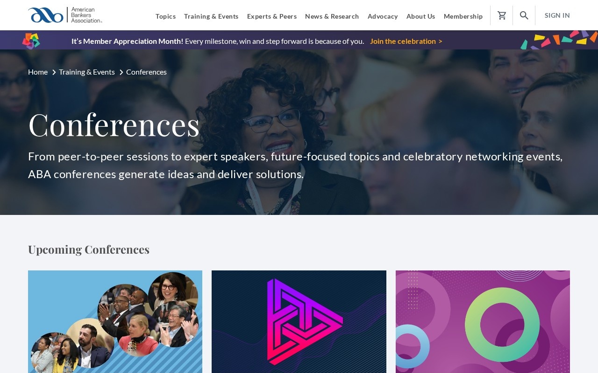Go to Training & Events breadcrumb
Viewport: 598px width, 373px height.
click(x=87, y=72)
